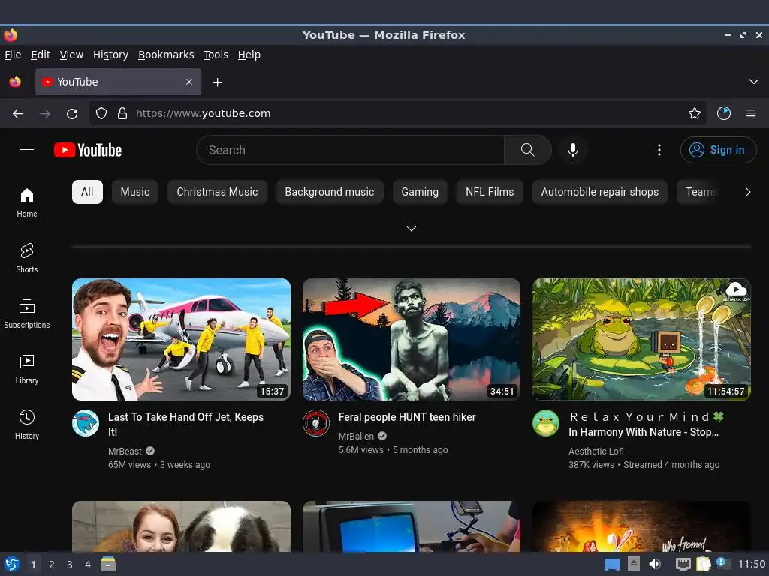Open a new tab with plus

(217, 82)
